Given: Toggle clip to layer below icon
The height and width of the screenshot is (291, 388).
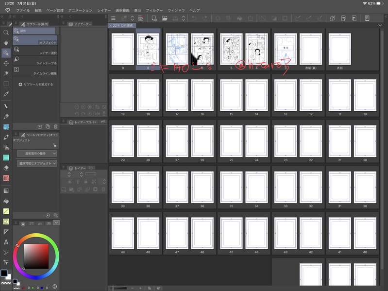Looking at the screenshot, I should [70, 182].
